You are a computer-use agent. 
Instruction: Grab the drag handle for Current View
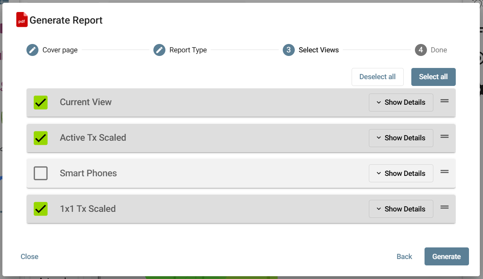445,101
